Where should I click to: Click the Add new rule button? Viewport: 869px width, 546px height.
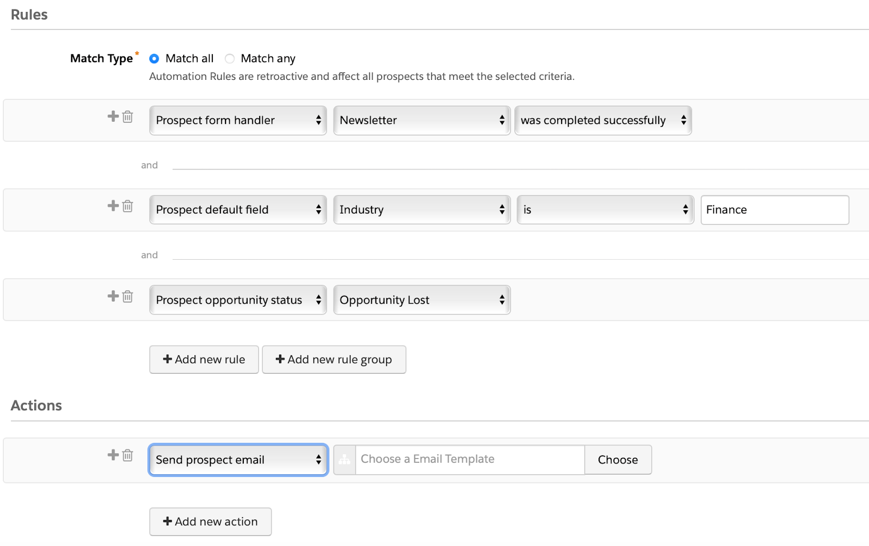(204, 360)
